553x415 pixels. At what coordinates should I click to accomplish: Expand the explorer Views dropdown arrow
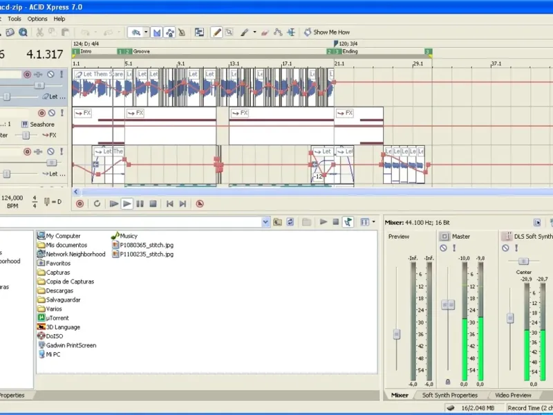click(374, 222)
